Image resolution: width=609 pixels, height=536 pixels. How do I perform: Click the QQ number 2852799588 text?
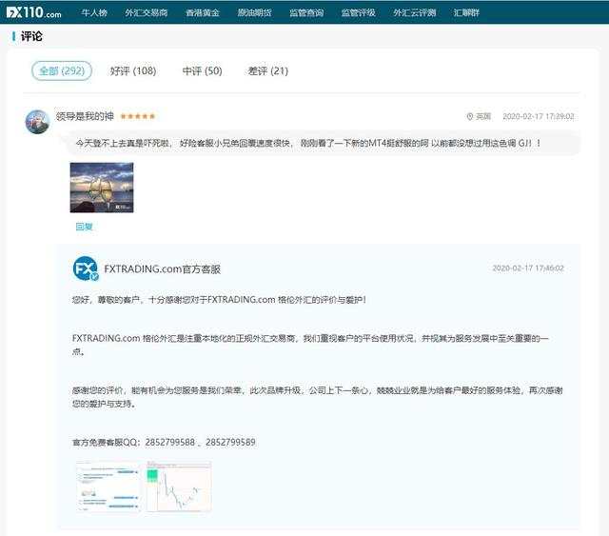pyautogui.click(x=170, y=443)
